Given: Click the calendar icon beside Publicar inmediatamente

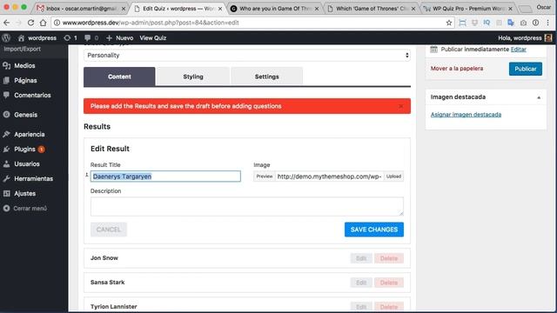Looking at the screenshot, I should click(x=433, y=50).
